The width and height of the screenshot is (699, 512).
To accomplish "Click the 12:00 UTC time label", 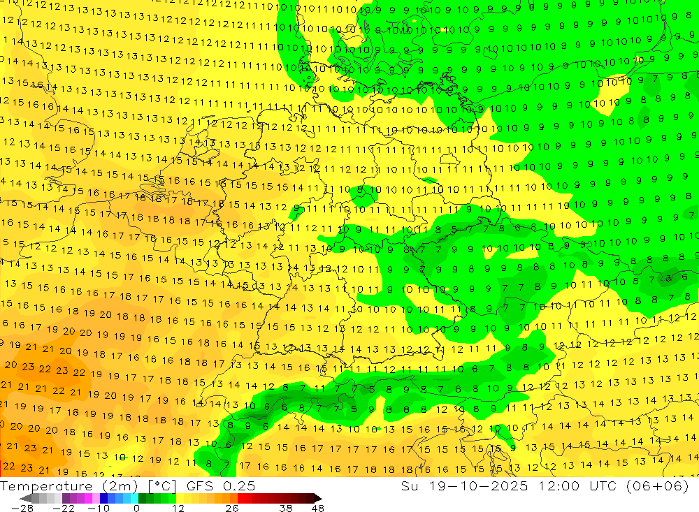I will [x=577, y=486].
